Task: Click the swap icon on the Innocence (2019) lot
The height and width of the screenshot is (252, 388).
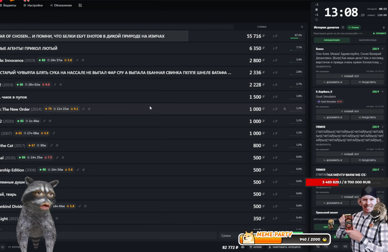Action: tap(77, 60)
